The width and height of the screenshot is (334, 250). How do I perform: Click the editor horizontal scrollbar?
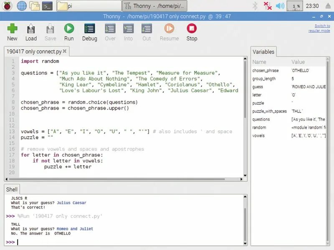(117, 179)
